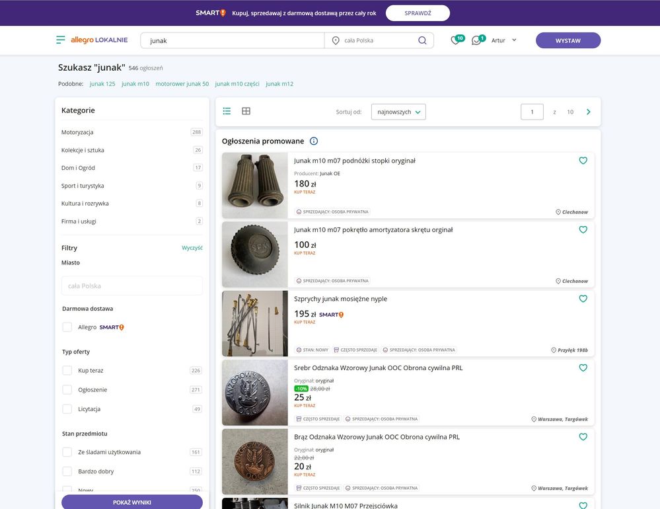
Task: Open favorites heart with badge 10
Action: pyautogui.click(x=456, y=40)
